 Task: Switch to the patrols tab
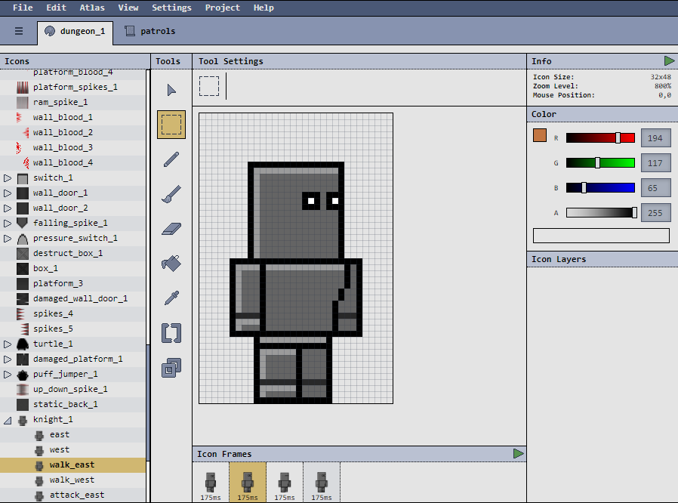click(149, 31)
